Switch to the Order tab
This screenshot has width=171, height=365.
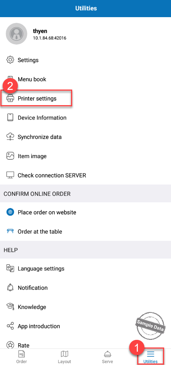coord(21,357)
